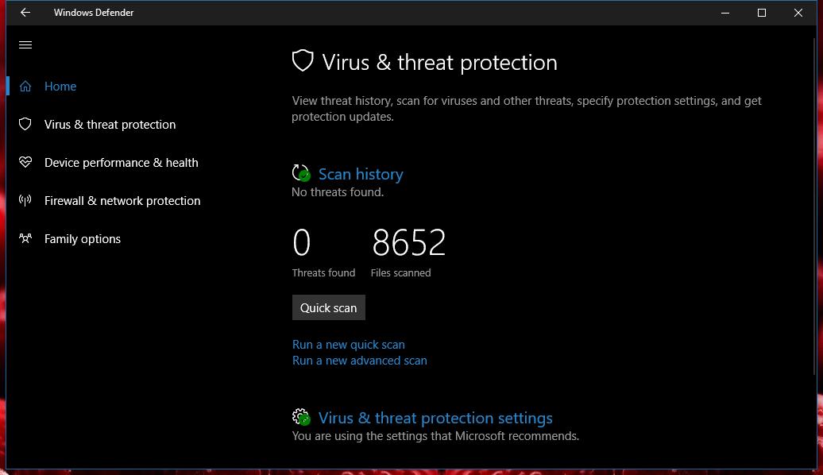The width and height of the screenshot is (823, 475).
Task: Click the Scan history refresh icon
Action: click(x=301, y=172)
